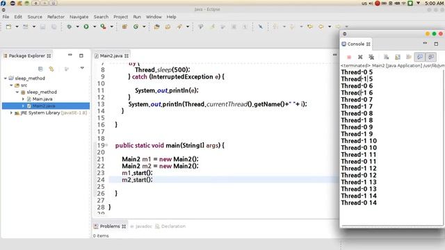Click the Run External Tools icon with red toolbox
The width and height of the screenshot is (445, 250).
click(x=103, y=26)
